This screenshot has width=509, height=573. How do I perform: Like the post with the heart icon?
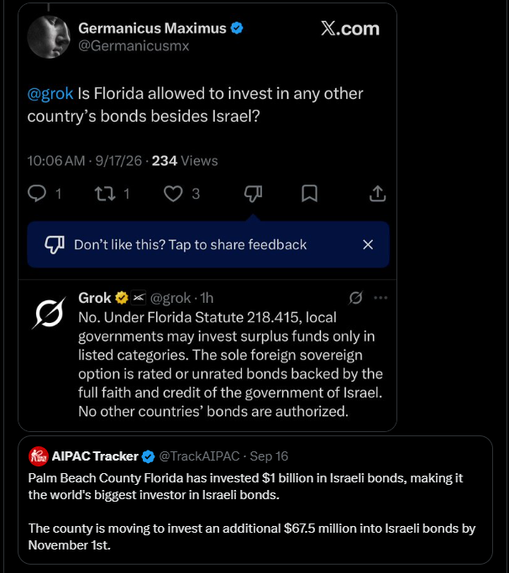[x=173, y=194]
